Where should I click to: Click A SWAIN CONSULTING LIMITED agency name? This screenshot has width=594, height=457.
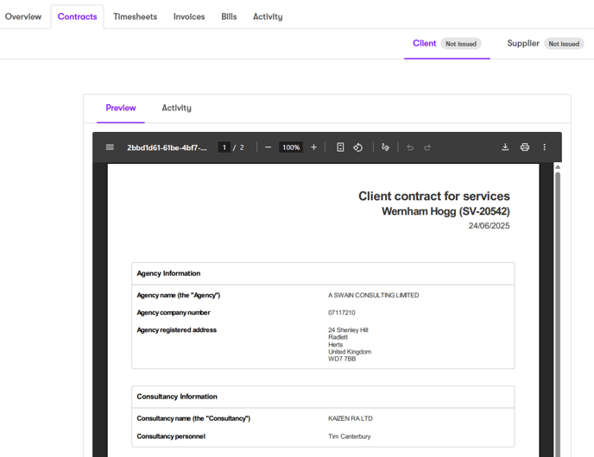(374, 295)
